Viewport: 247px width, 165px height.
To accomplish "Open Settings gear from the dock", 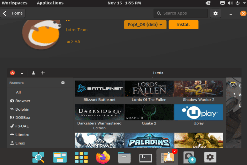I will [210, 157].
